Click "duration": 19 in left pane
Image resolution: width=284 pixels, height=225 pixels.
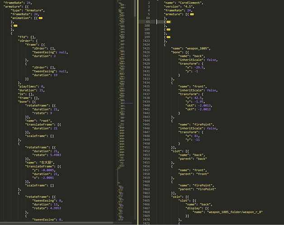(45, 75)
